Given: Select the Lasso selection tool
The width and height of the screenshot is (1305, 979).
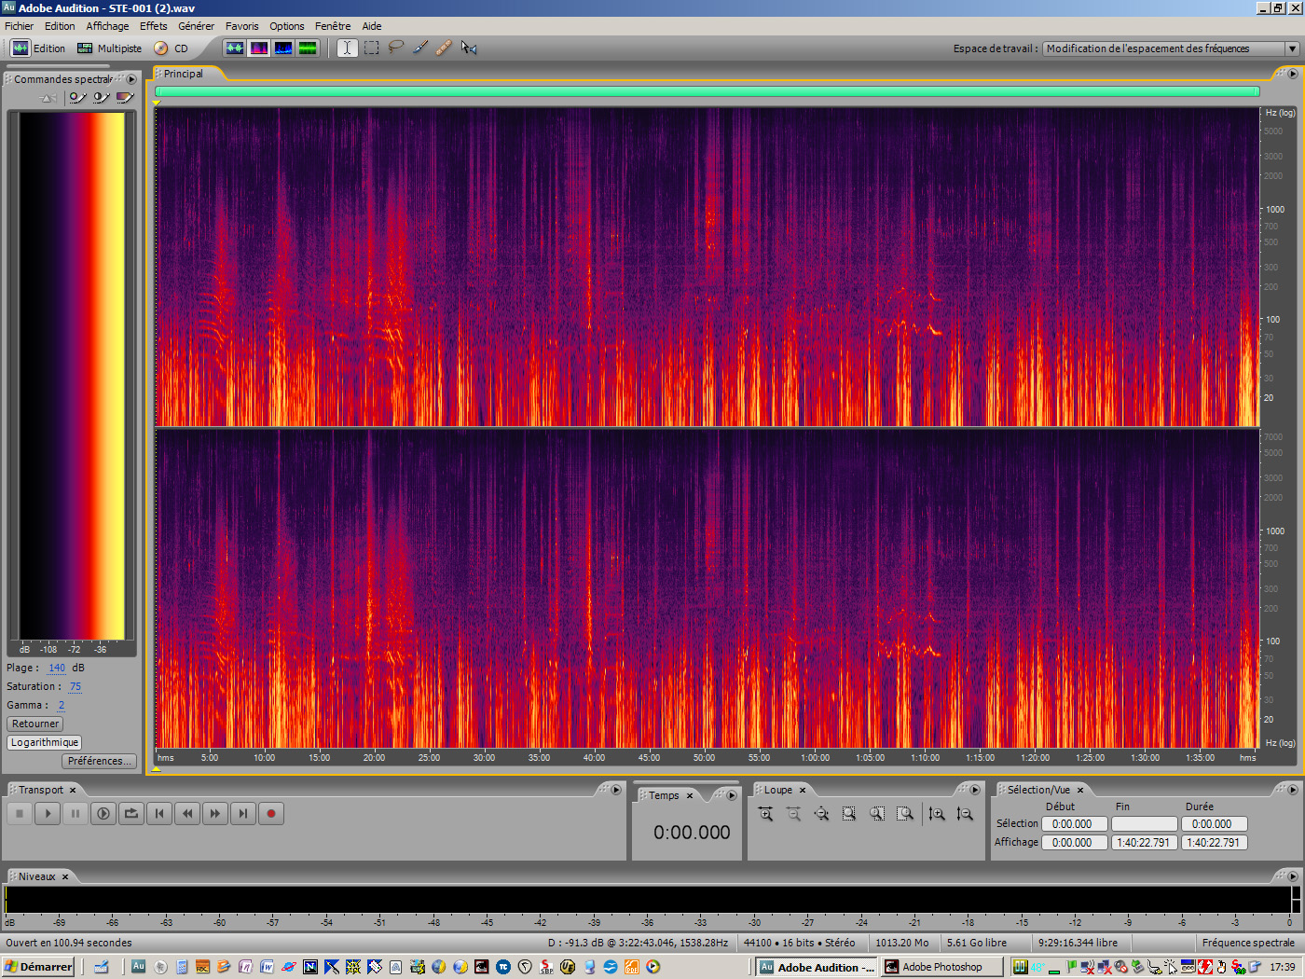Looking at the screenshot, I should click(x=394, y=48).
